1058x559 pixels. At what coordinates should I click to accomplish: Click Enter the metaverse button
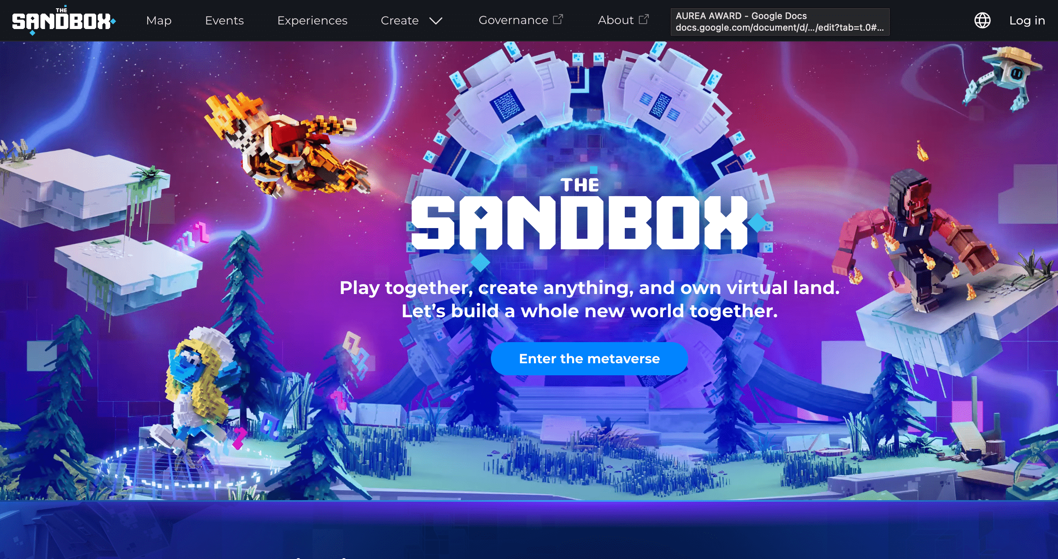pyautogui.click(x=589, y=359)
